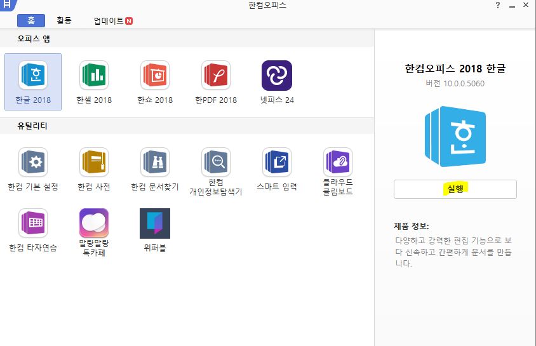536x346 pixels.
Task: Switch to the 홈 tab
Action: tap(31, 20)
